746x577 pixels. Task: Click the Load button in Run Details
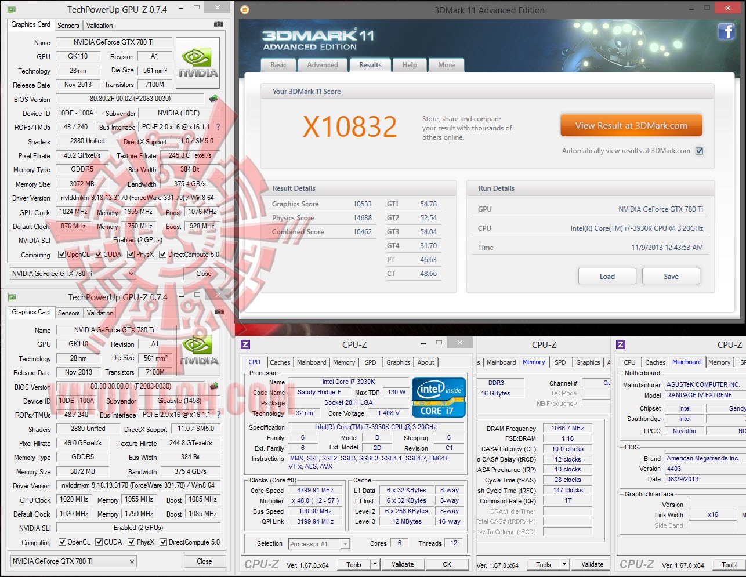(607, 276)
